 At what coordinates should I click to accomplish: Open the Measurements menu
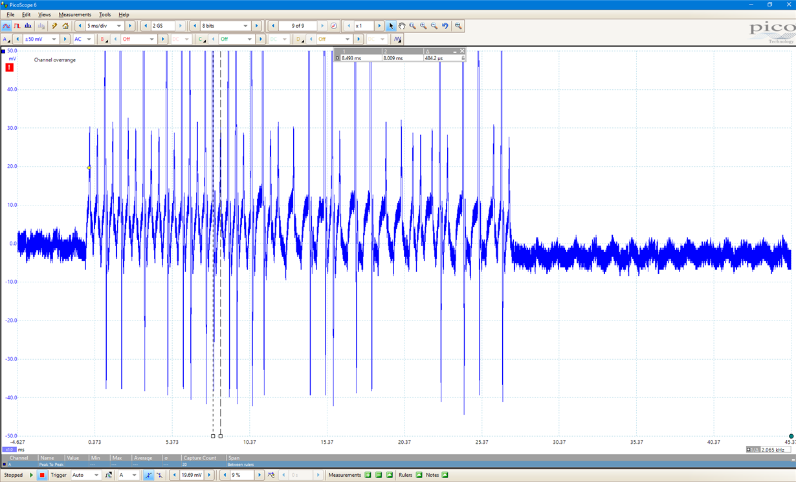[75, 14]
